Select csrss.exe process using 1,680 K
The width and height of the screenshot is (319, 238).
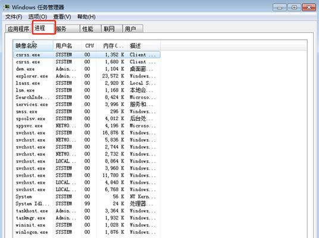point(87,62)
